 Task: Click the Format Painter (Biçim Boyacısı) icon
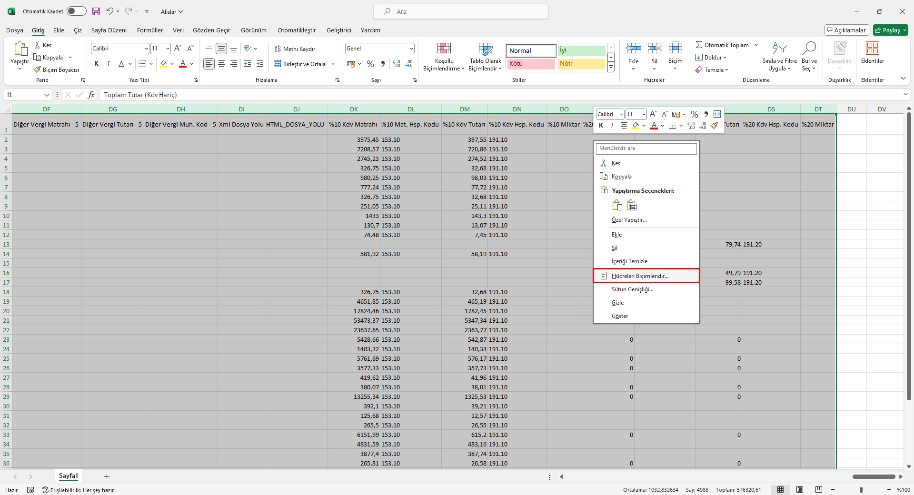pos(37,69)
